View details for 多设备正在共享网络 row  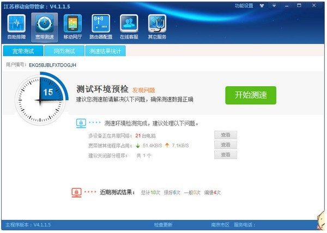tap(226, 135)
